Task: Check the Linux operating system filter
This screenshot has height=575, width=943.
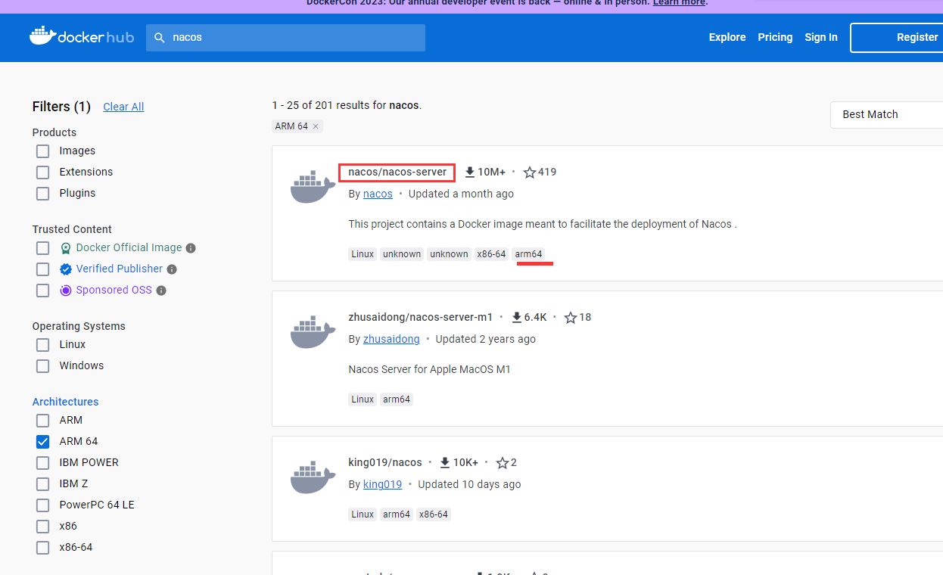Action: 42,345
